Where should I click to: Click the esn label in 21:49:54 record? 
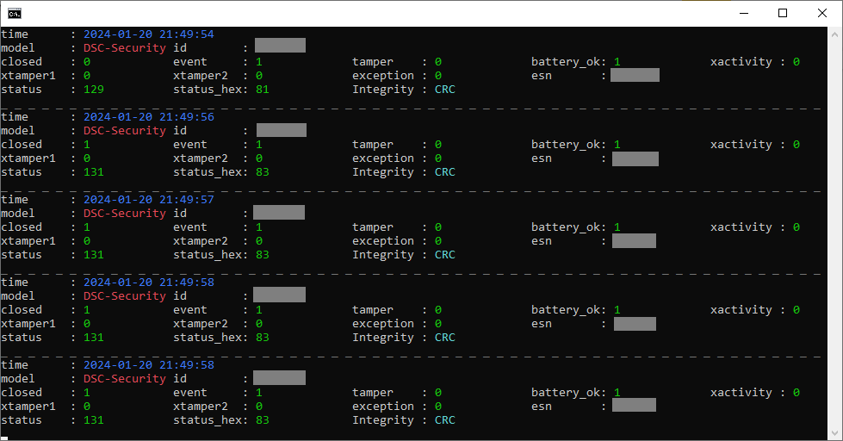[x=542, y=77]
